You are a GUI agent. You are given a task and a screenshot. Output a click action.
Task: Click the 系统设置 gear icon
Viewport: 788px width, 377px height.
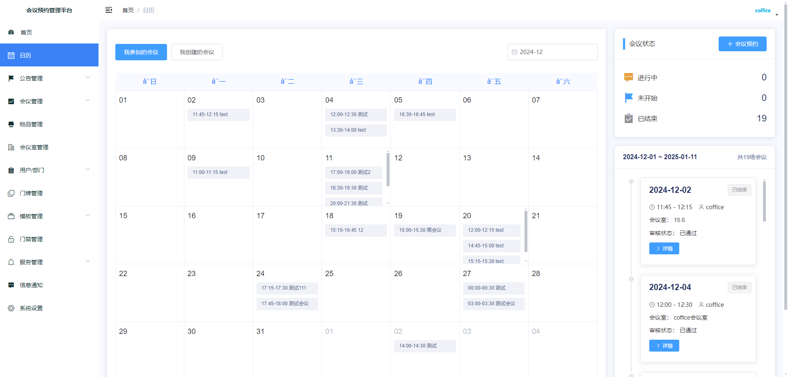point(11,308)
